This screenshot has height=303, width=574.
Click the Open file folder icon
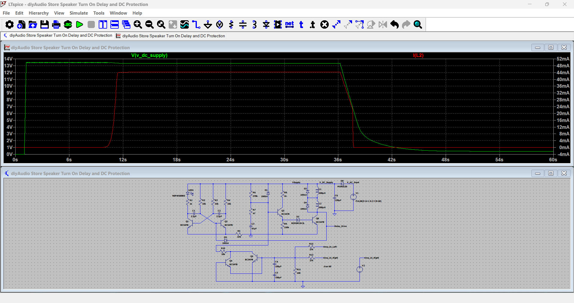pyautogui.click(x=33, y=24)
